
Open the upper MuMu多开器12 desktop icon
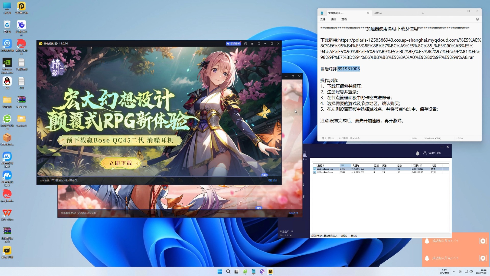tap(7, 159)
